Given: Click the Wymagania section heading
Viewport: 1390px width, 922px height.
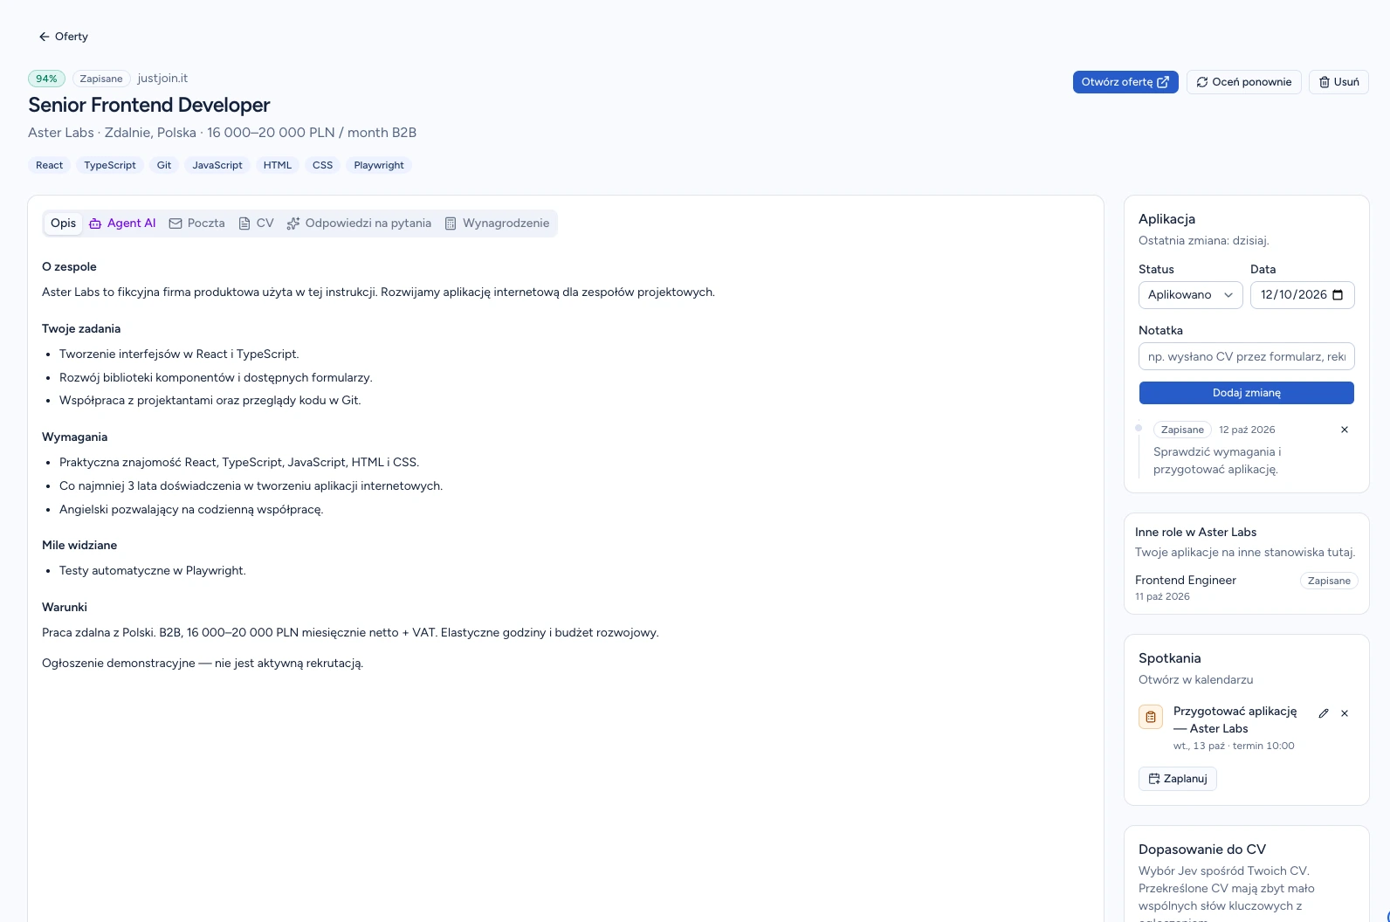Looking at the screenshot, I should [x=75, y=437].
